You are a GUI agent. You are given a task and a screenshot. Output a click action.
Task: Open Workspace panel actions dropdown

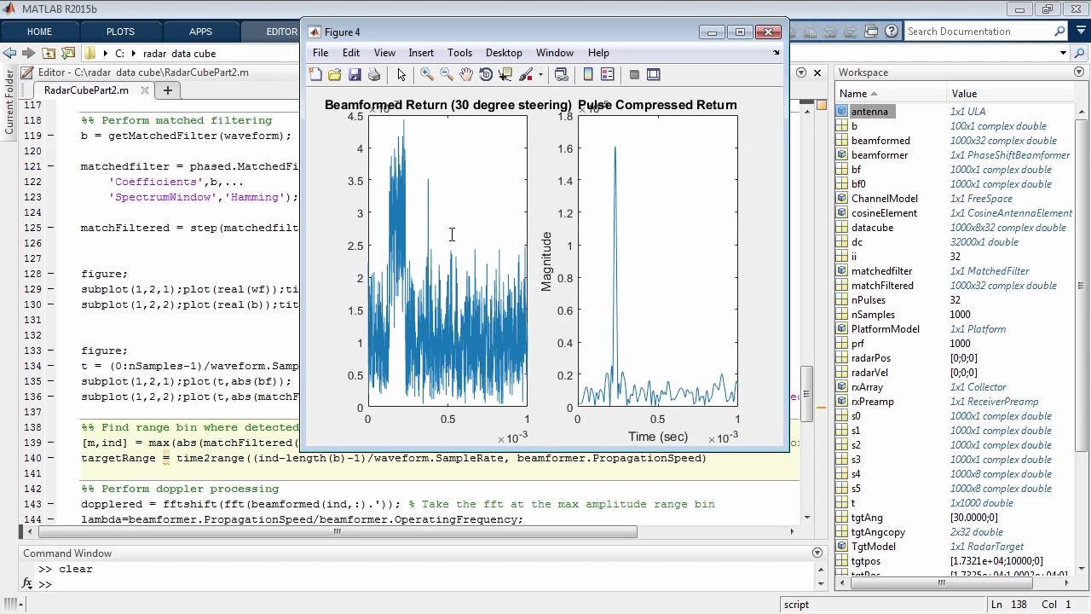(x=1080, y=72)
